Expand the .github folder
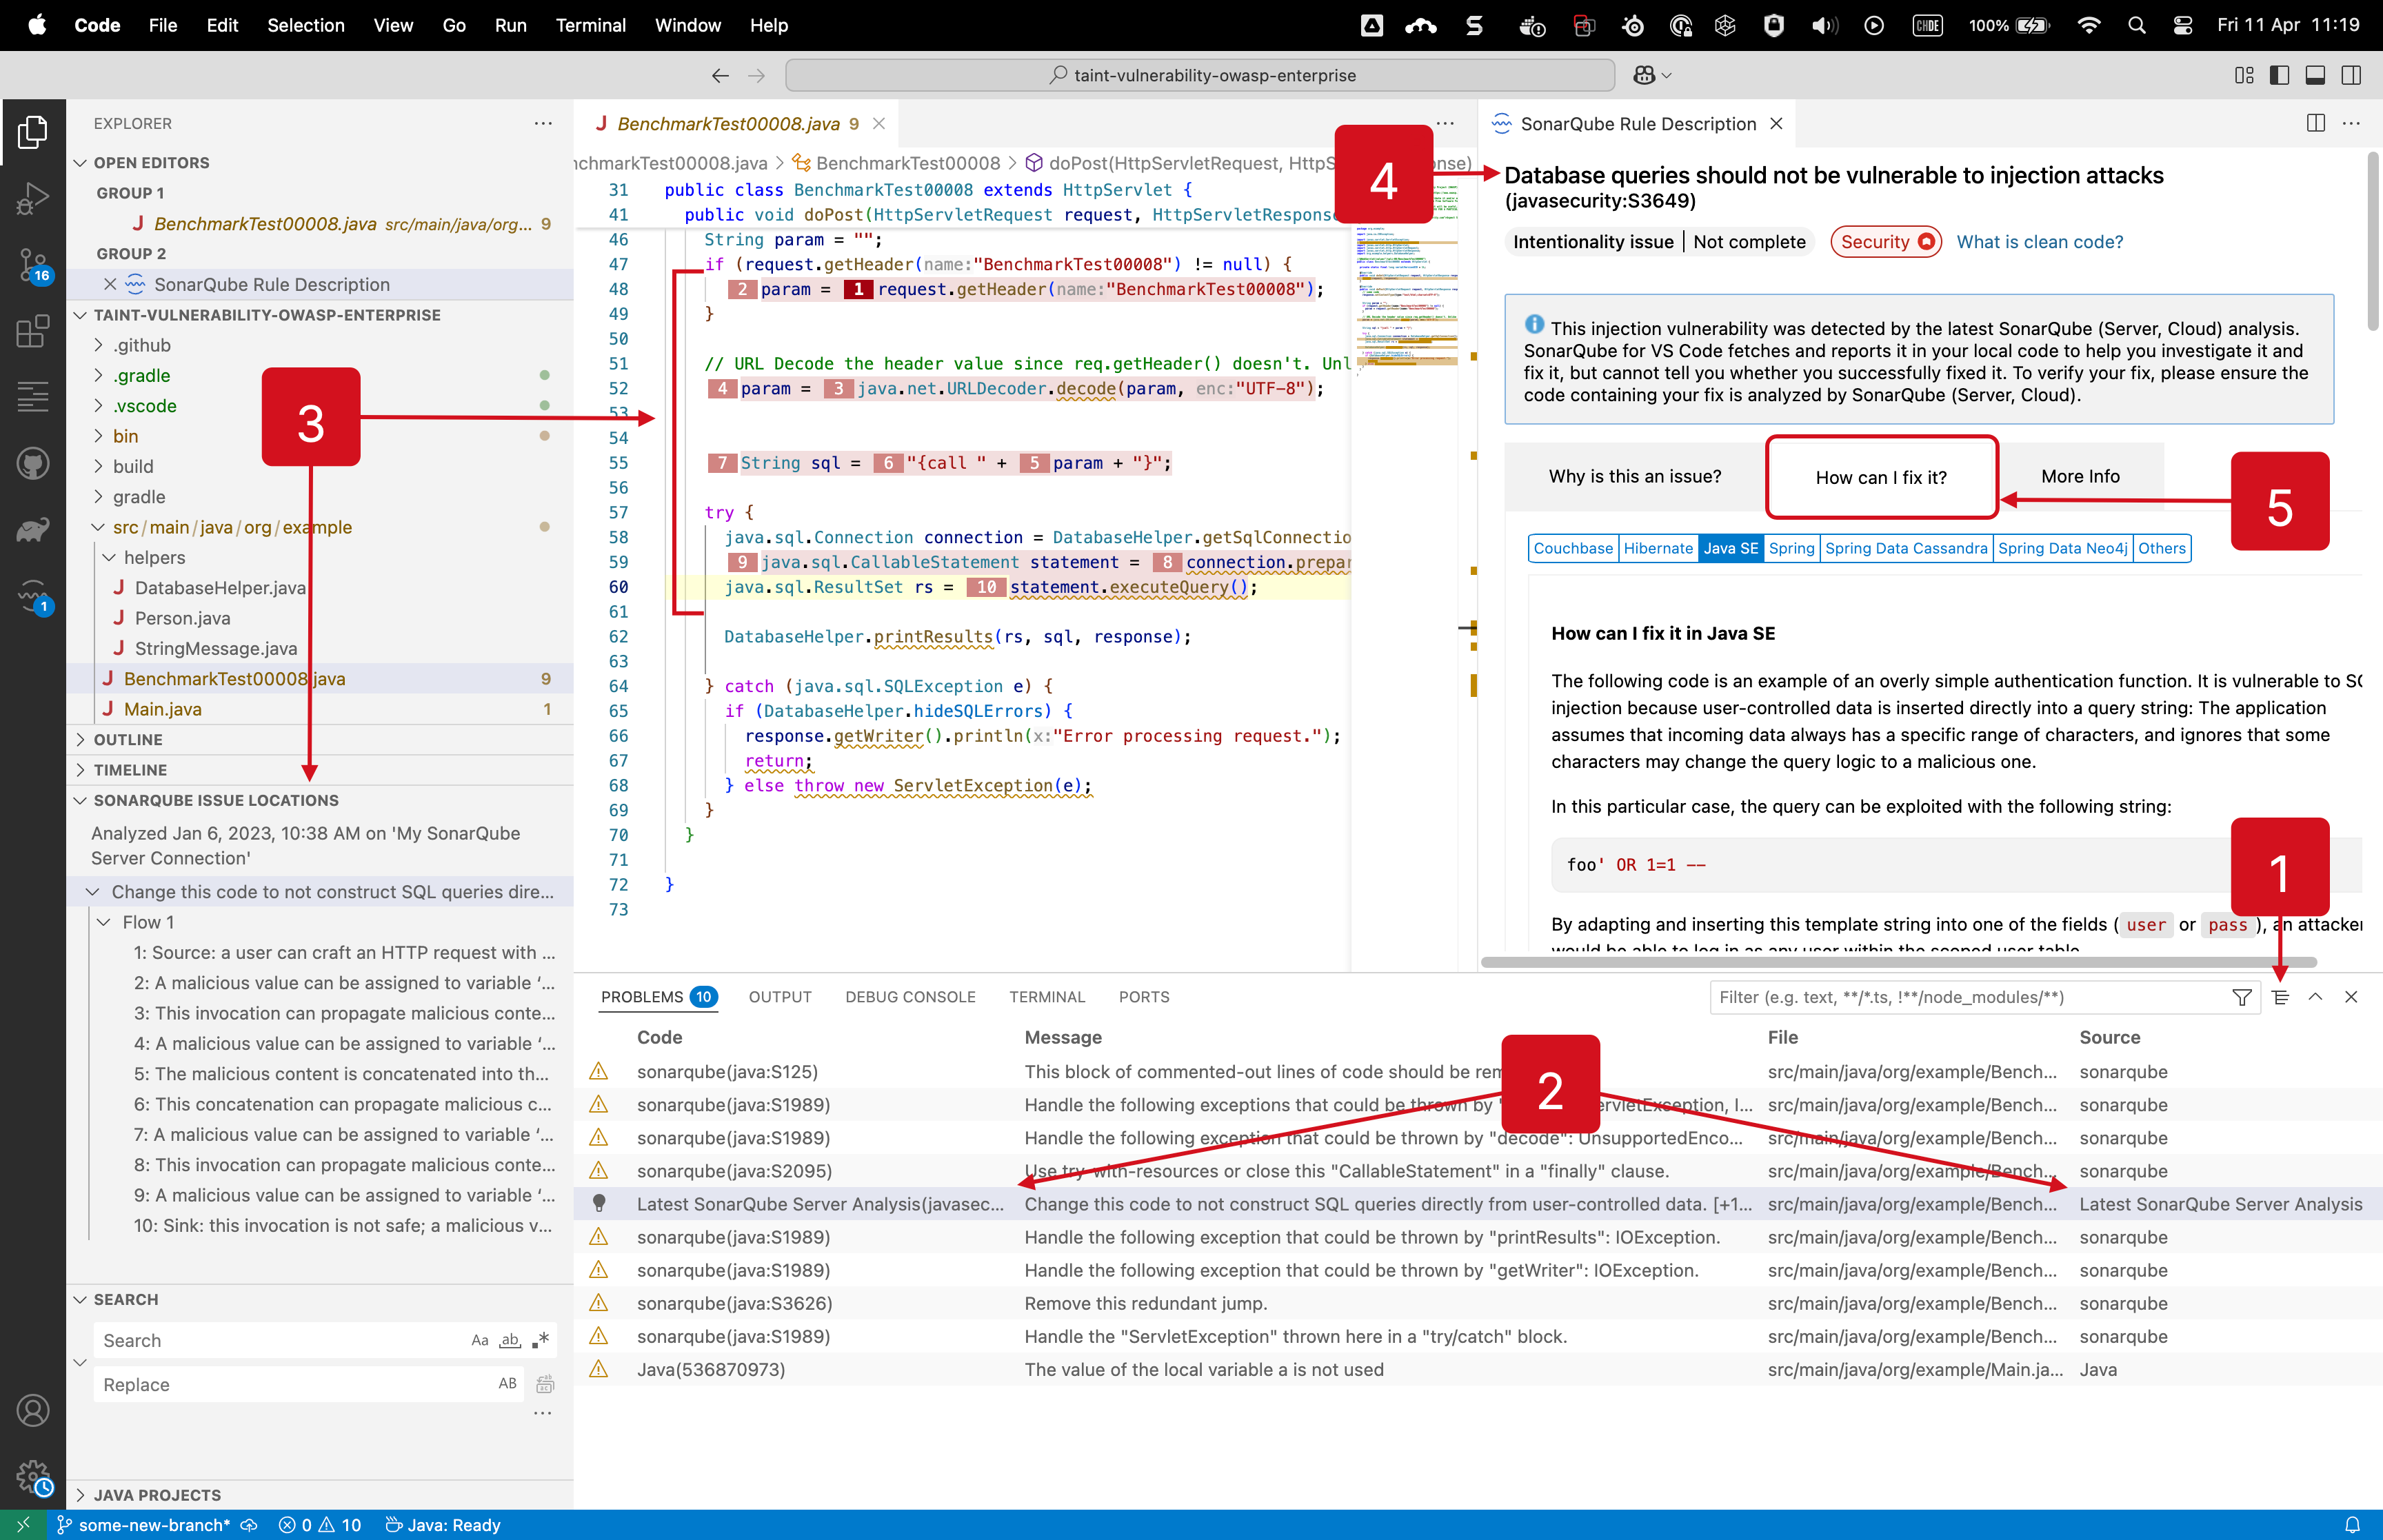 click(141, 345)
